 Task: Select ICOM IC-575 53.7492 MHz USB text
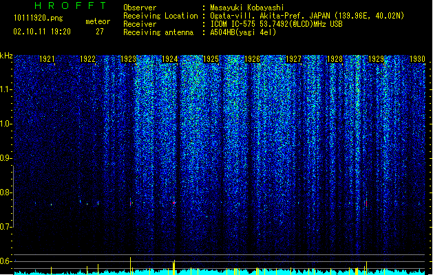coord(276,24)
